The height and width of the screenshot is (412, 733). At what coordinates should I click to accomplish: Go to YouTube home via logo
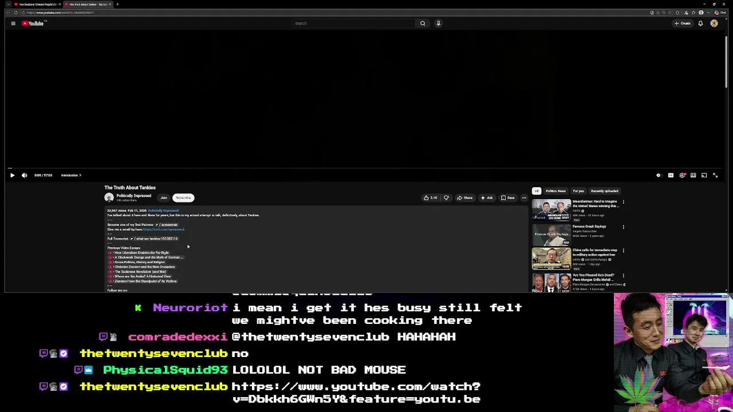point(33,23)
